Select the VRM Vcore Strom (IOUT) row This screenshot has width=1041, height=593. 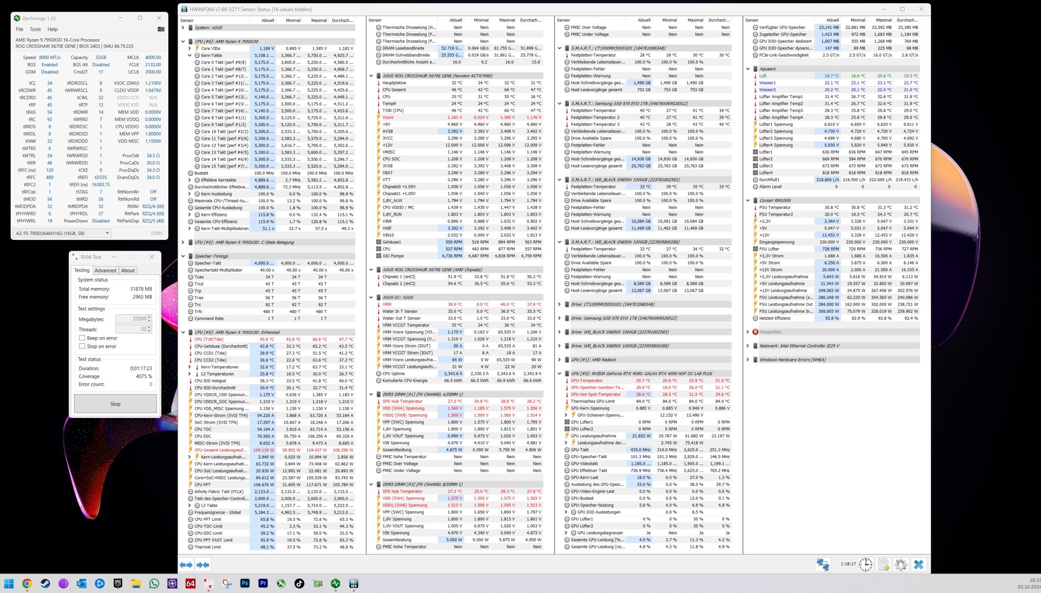[459, 346]
